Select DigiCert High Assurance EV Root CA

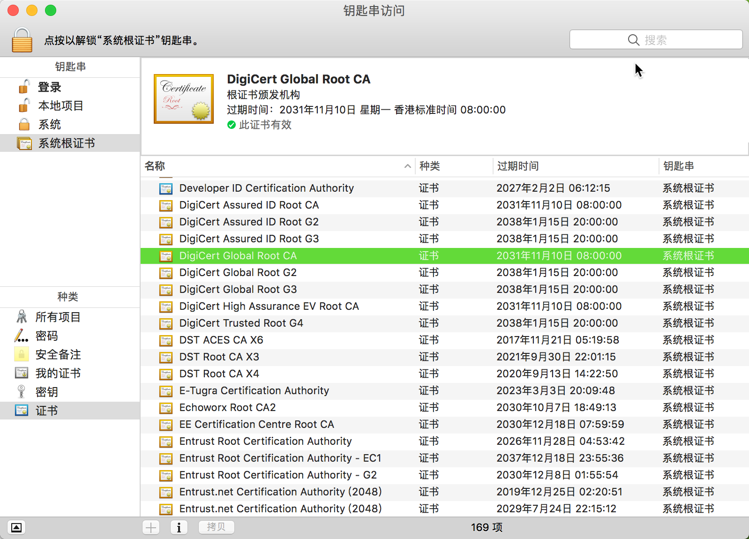445,307
